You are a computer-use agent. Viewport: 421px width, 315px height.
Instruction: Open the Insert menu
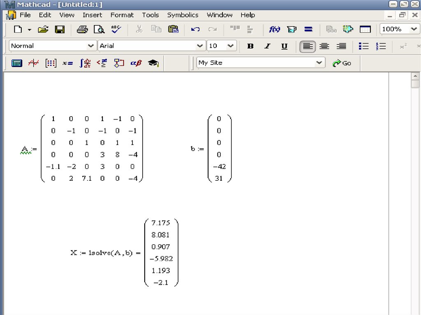pyautogui.click(x=92, y=15)
